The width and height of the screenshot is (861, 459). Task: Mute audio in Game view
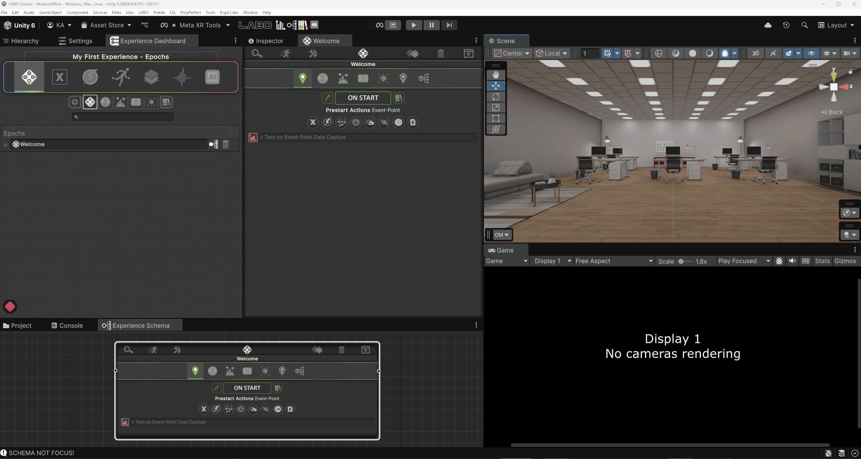792,261
